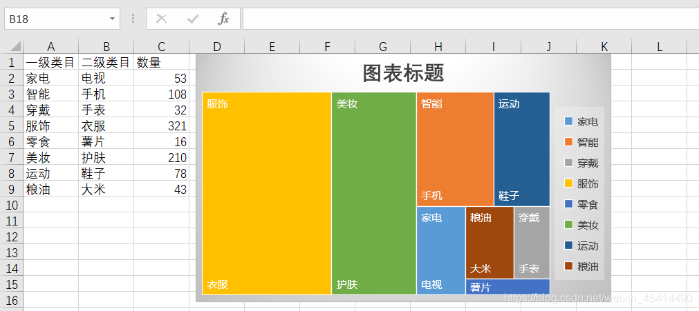
Task: Click cell containing 服饰 in column A
Action: 51,126
